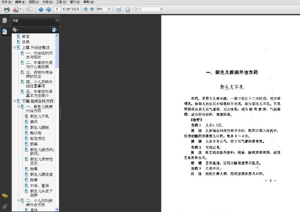The height and width of the screenshot is (212, 300).
Task: Click bookmark list scroll down arrow
Action: [57, 210]
